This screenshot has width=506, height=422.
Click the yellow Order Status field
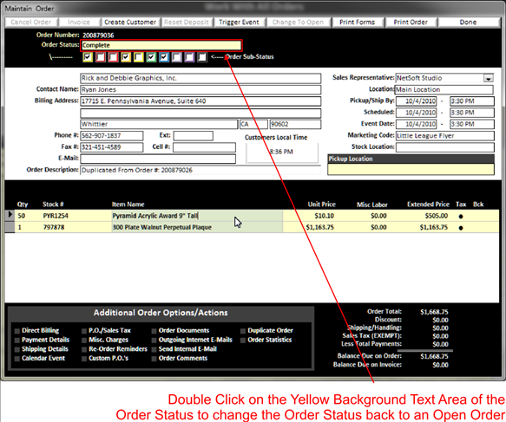pos(161,45)
